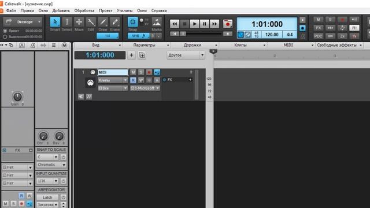Pause the transport
Viewport: 370px width, 208px height.
[204, 24]
